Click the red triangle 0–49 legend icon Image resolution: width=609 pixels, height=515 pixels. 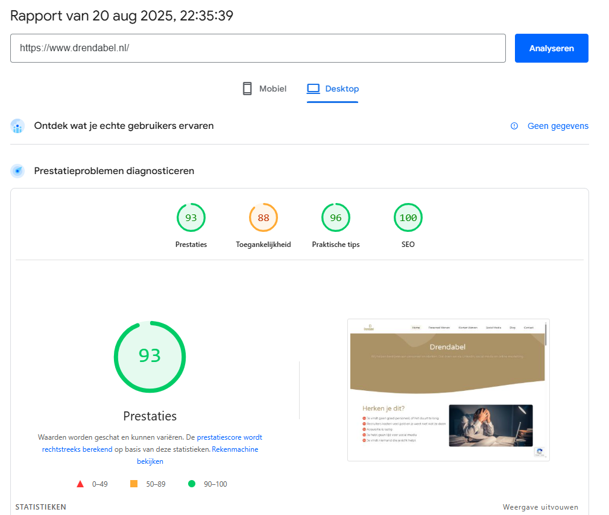coord(80,484)
